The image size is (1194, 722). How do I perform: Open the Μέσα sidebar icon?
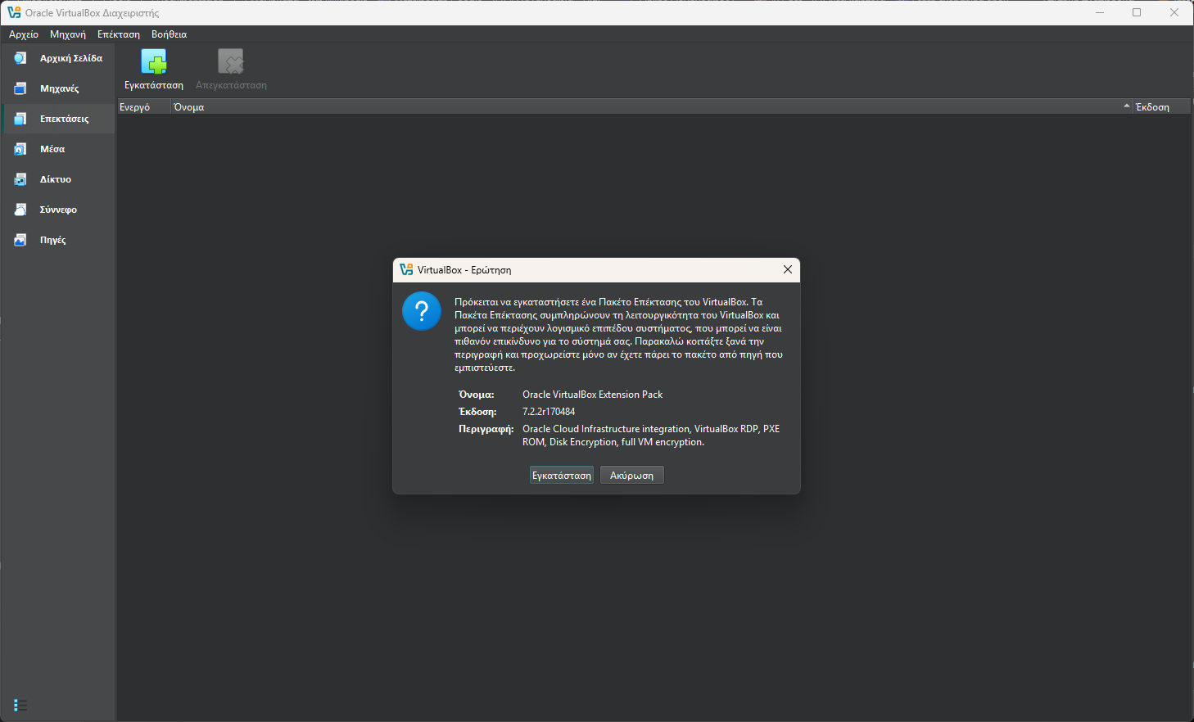pos(20,149)
